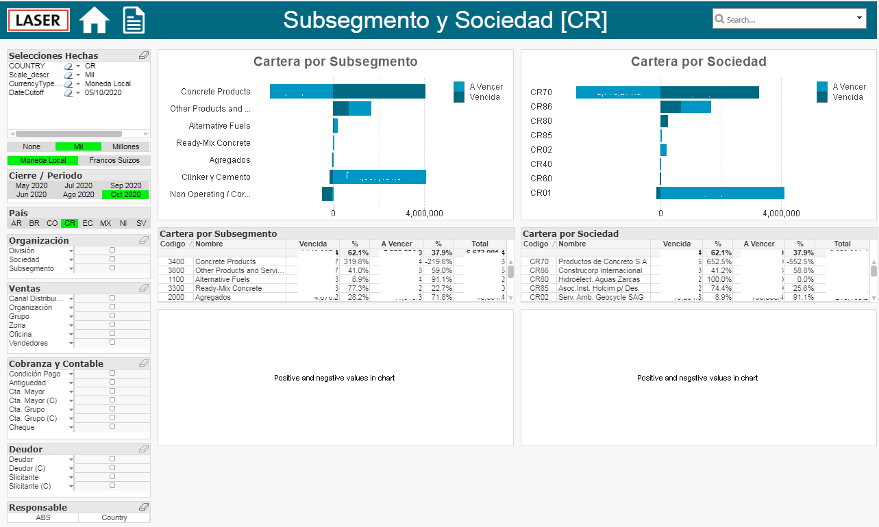The width and height of the screenshot is (879, 527).
Task: Switch scale to Millones
Action: (x=125, y=146)
